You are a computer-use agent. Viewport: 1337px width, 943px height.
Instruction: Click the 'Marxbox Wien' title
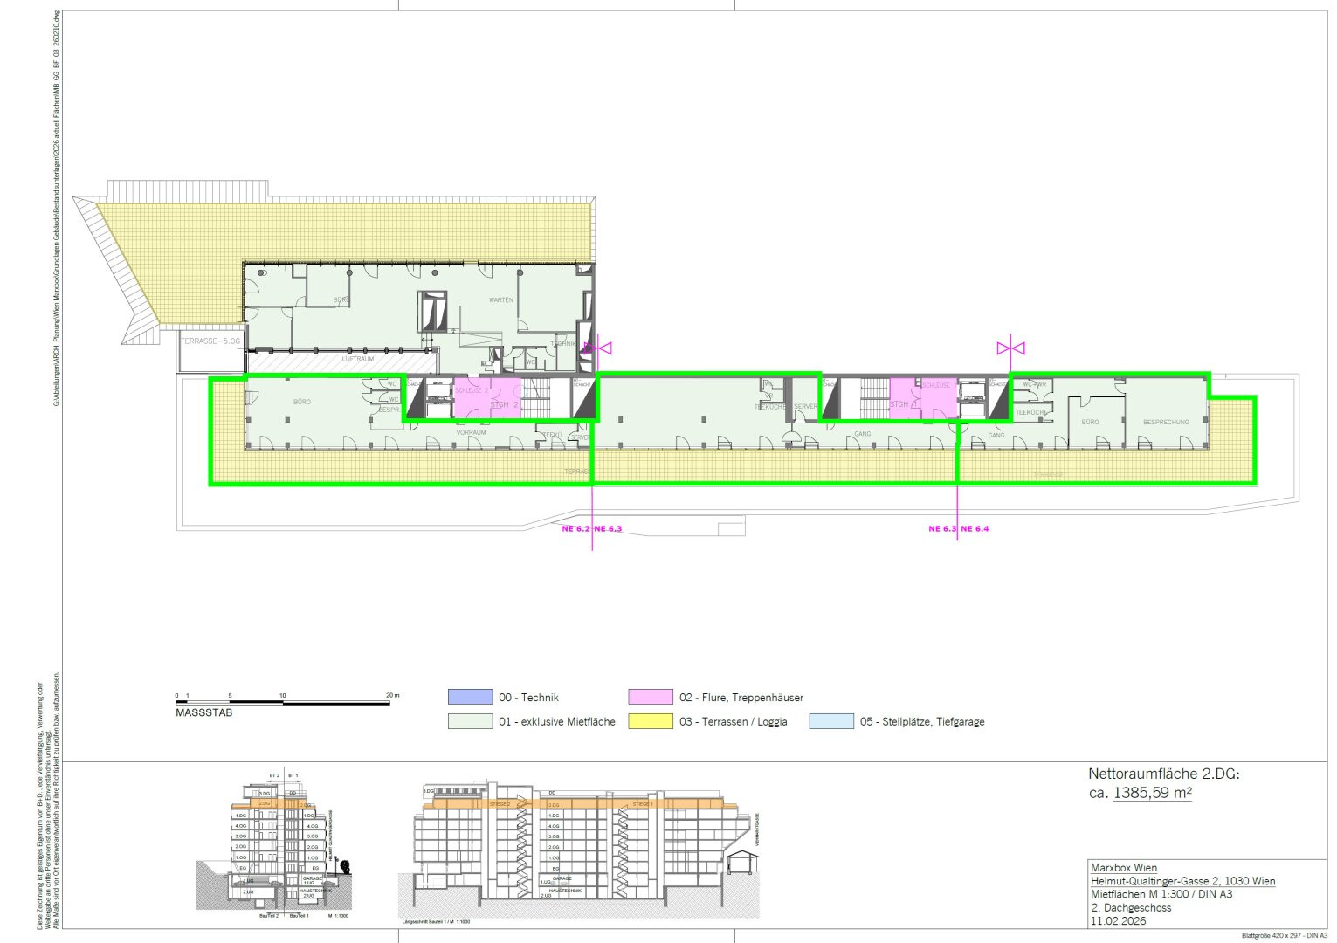(1124, 868)
